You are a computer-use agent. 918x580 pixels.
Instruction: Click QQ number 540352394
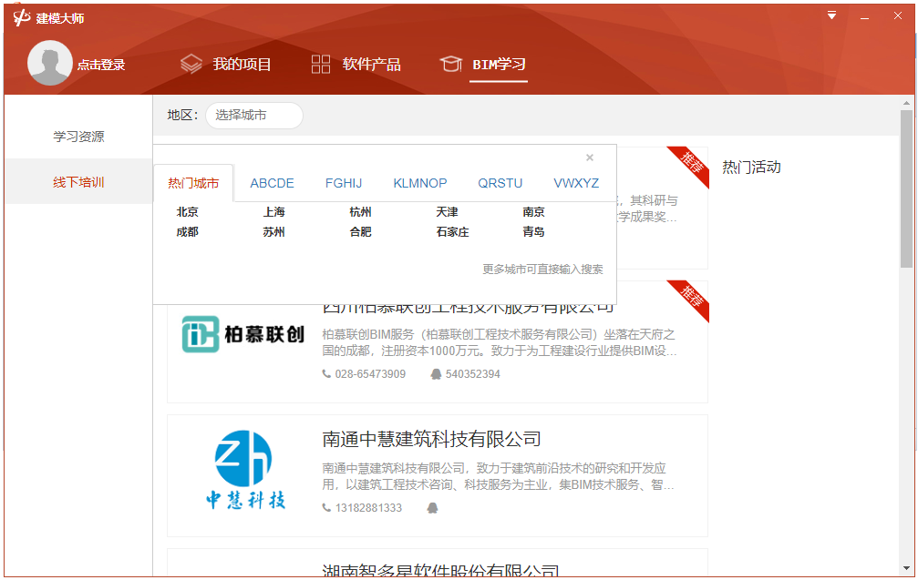[x=473, y=373]
